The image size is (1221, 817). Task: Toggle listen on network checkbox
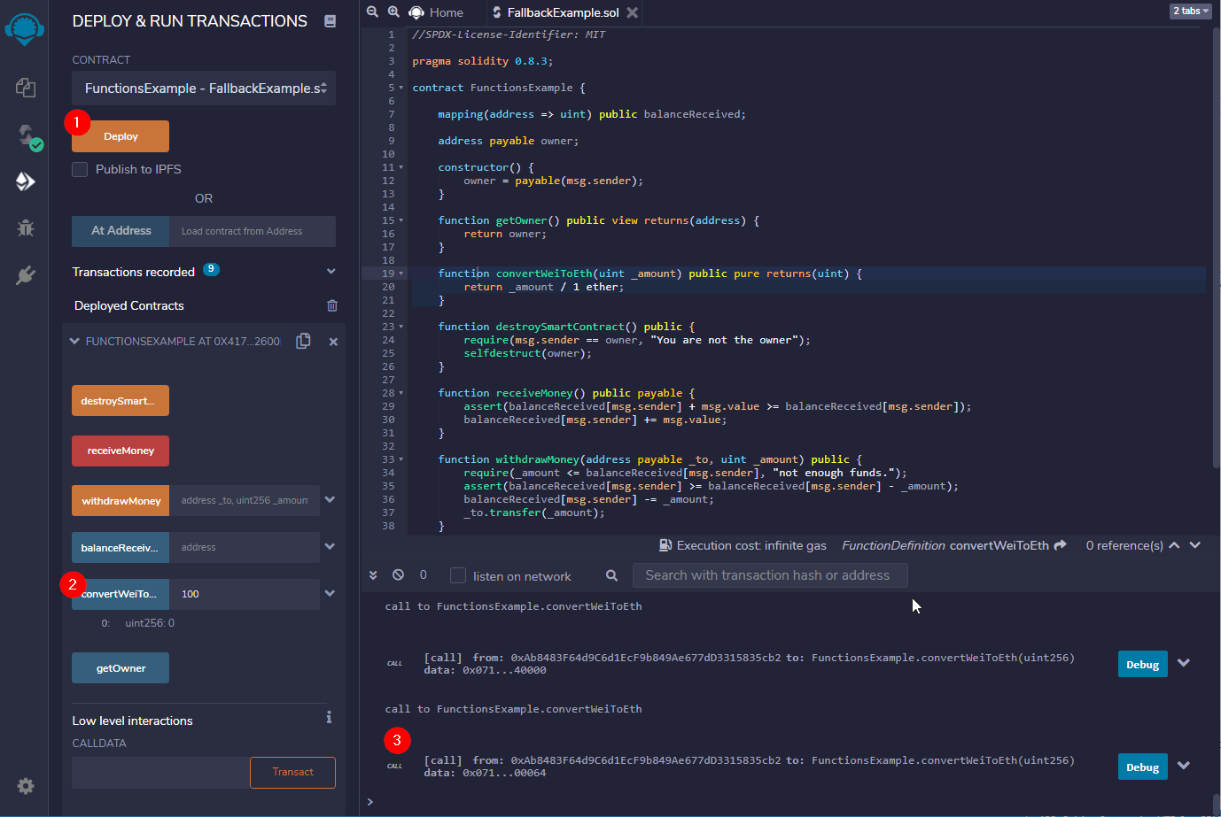(458, 575)
